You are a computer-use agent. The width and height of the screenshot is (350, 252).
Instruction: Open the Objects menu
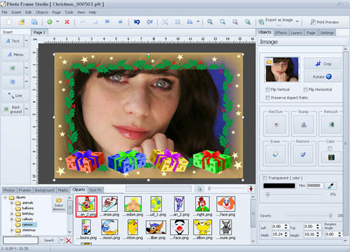(42, 12)
